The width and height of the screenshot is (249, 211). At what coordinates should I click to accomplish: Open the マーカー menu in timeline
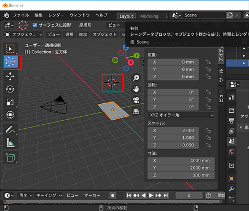[x=92, y=195]
